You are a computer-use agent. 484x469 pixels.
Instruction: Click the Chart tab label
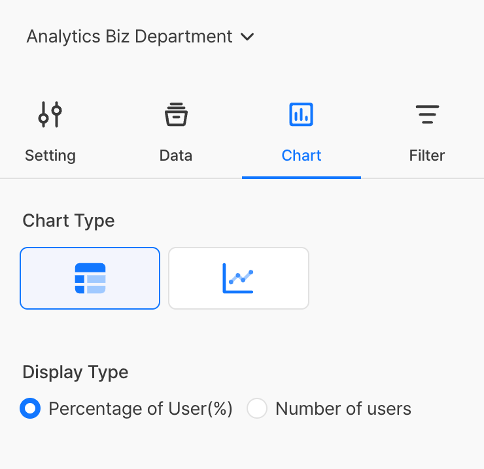302,155
